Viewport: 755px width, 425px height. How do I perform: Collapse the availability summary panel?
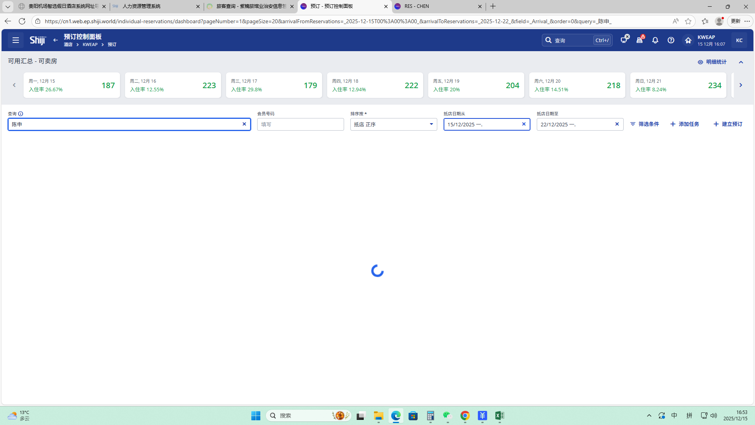[x=741, y=62]
